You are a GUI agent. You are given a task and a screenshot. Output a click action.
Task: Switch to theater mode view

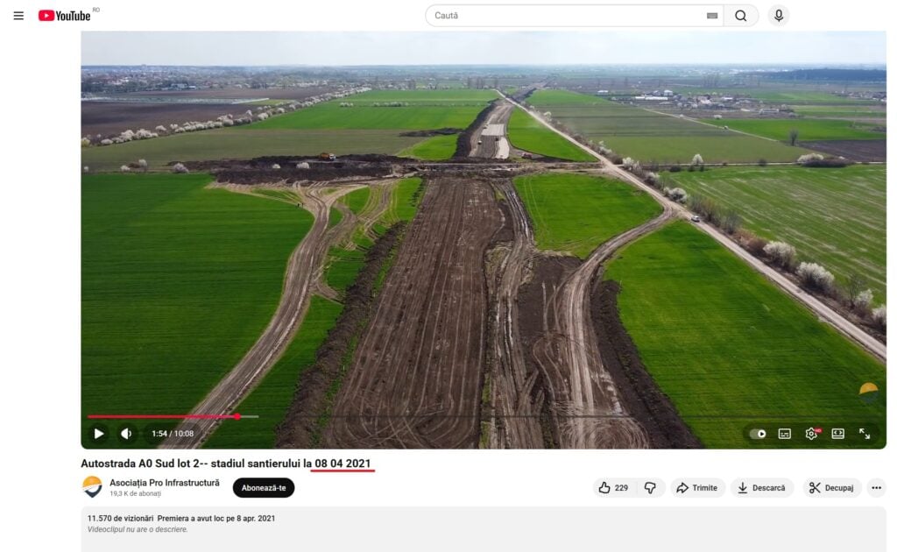click(x=837, y=434)
